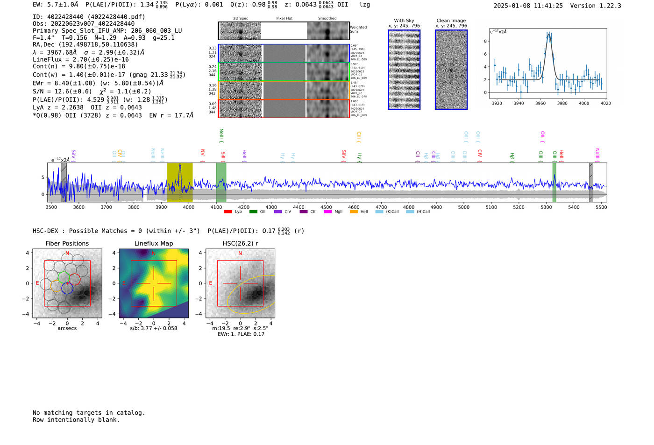This screenshot has width=654, height=445.
Task: Click the green shaded band near 4100
Action: coord(221,182)
